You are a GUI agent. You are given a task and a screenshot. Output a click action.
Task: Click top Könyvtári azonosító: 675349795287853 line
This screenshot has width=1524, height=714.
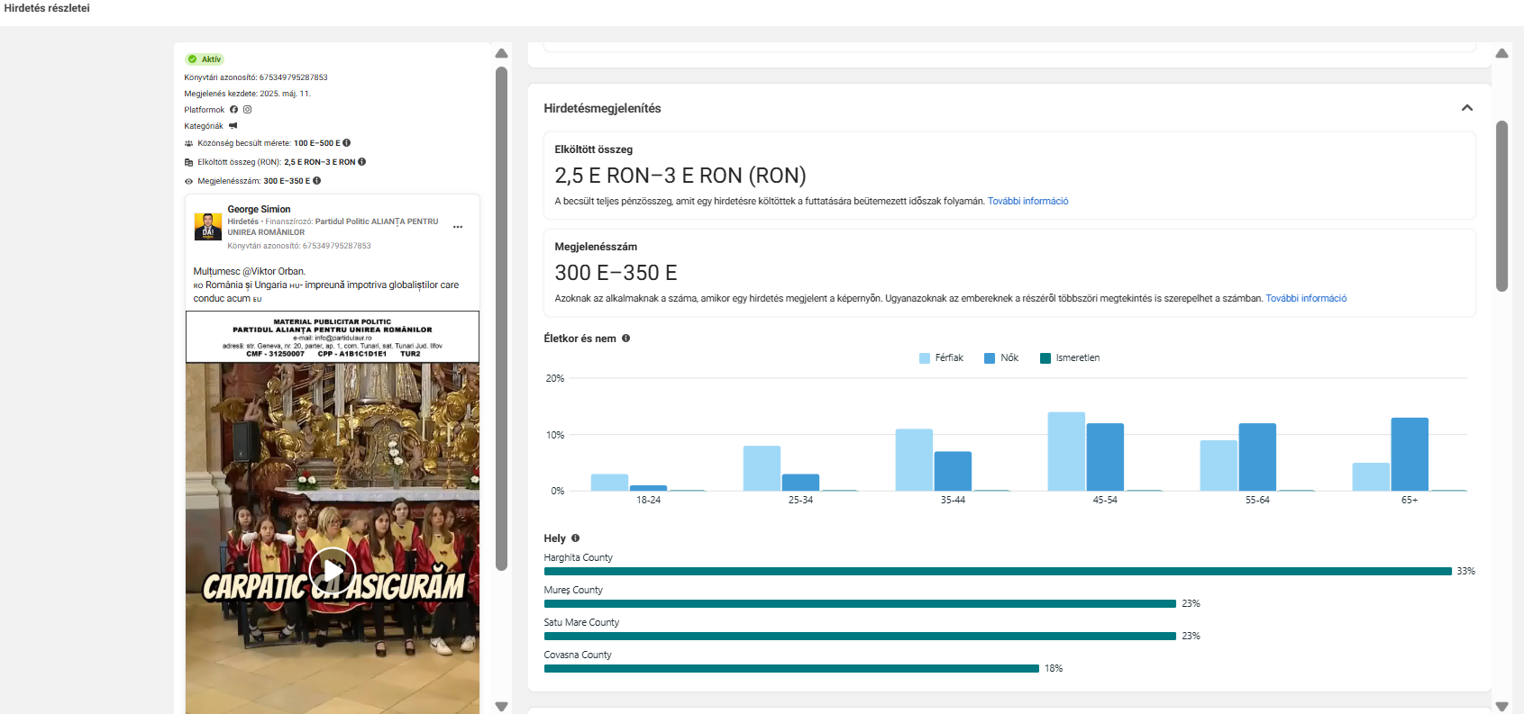tap(256, 77)
